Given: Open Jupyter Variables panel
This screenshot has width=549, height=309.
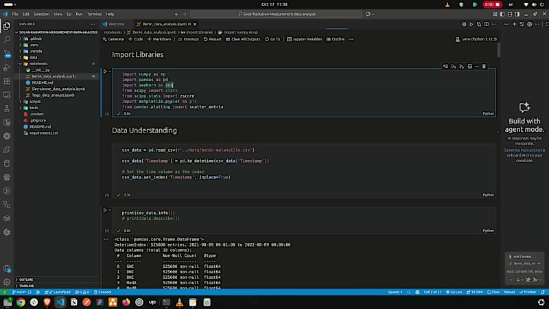Looking at the screenshot, I should tap(305, 39).
